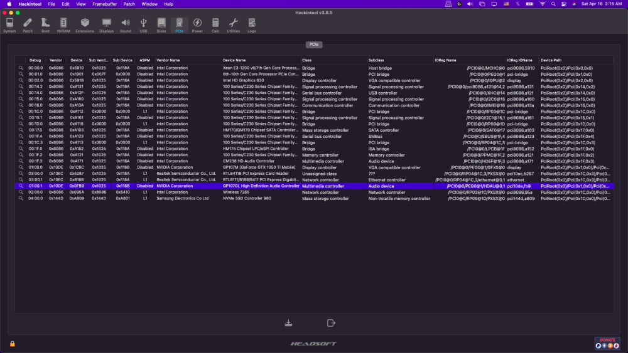Image resolution: width=628 pixels, height=353 pixels.
Task: Select the CM238 HD Audio Controller row
Action: (x=314, y=161)
